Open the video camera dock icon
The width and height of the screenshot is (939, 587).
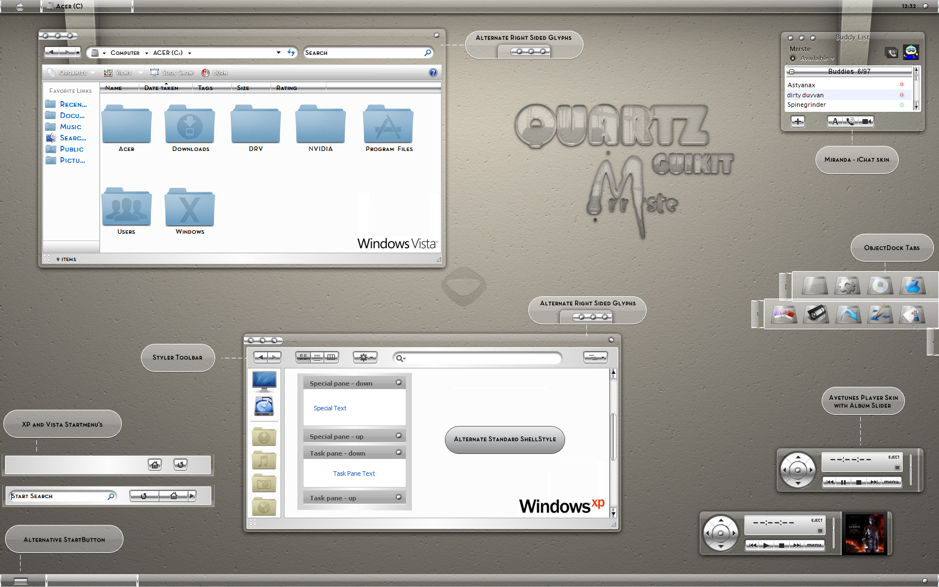(x=816, y=314)
